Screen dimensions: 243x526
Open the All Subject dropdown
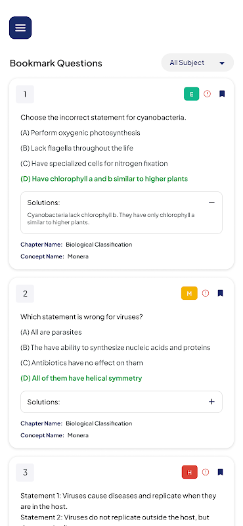click(x=198, y=62)
